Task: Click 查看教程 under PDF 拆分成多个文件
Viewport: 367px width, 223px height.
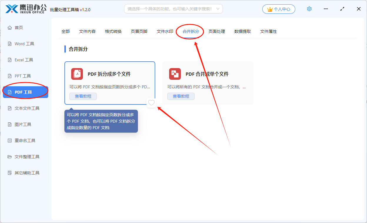Action: (83, 96)
